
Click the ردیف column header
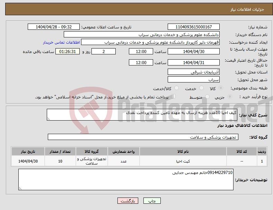click(262, 151)
